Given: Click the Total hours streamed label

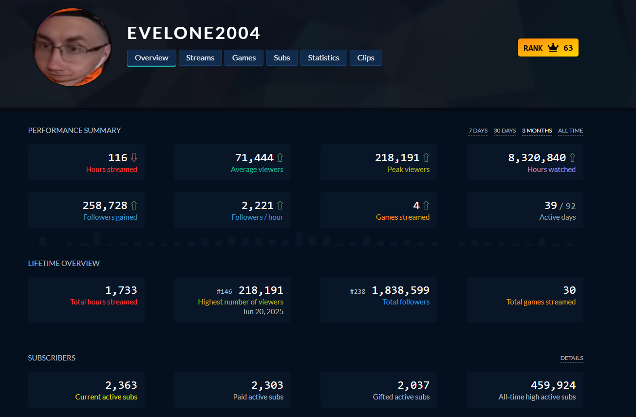Looking at the screenshot, I should click(104, 302).
